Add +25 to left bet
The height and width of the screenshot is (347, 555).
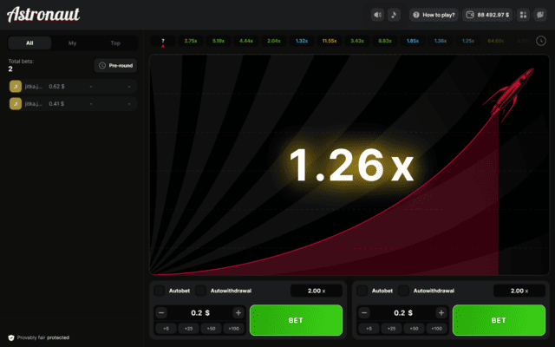click(x=189, y=329)
